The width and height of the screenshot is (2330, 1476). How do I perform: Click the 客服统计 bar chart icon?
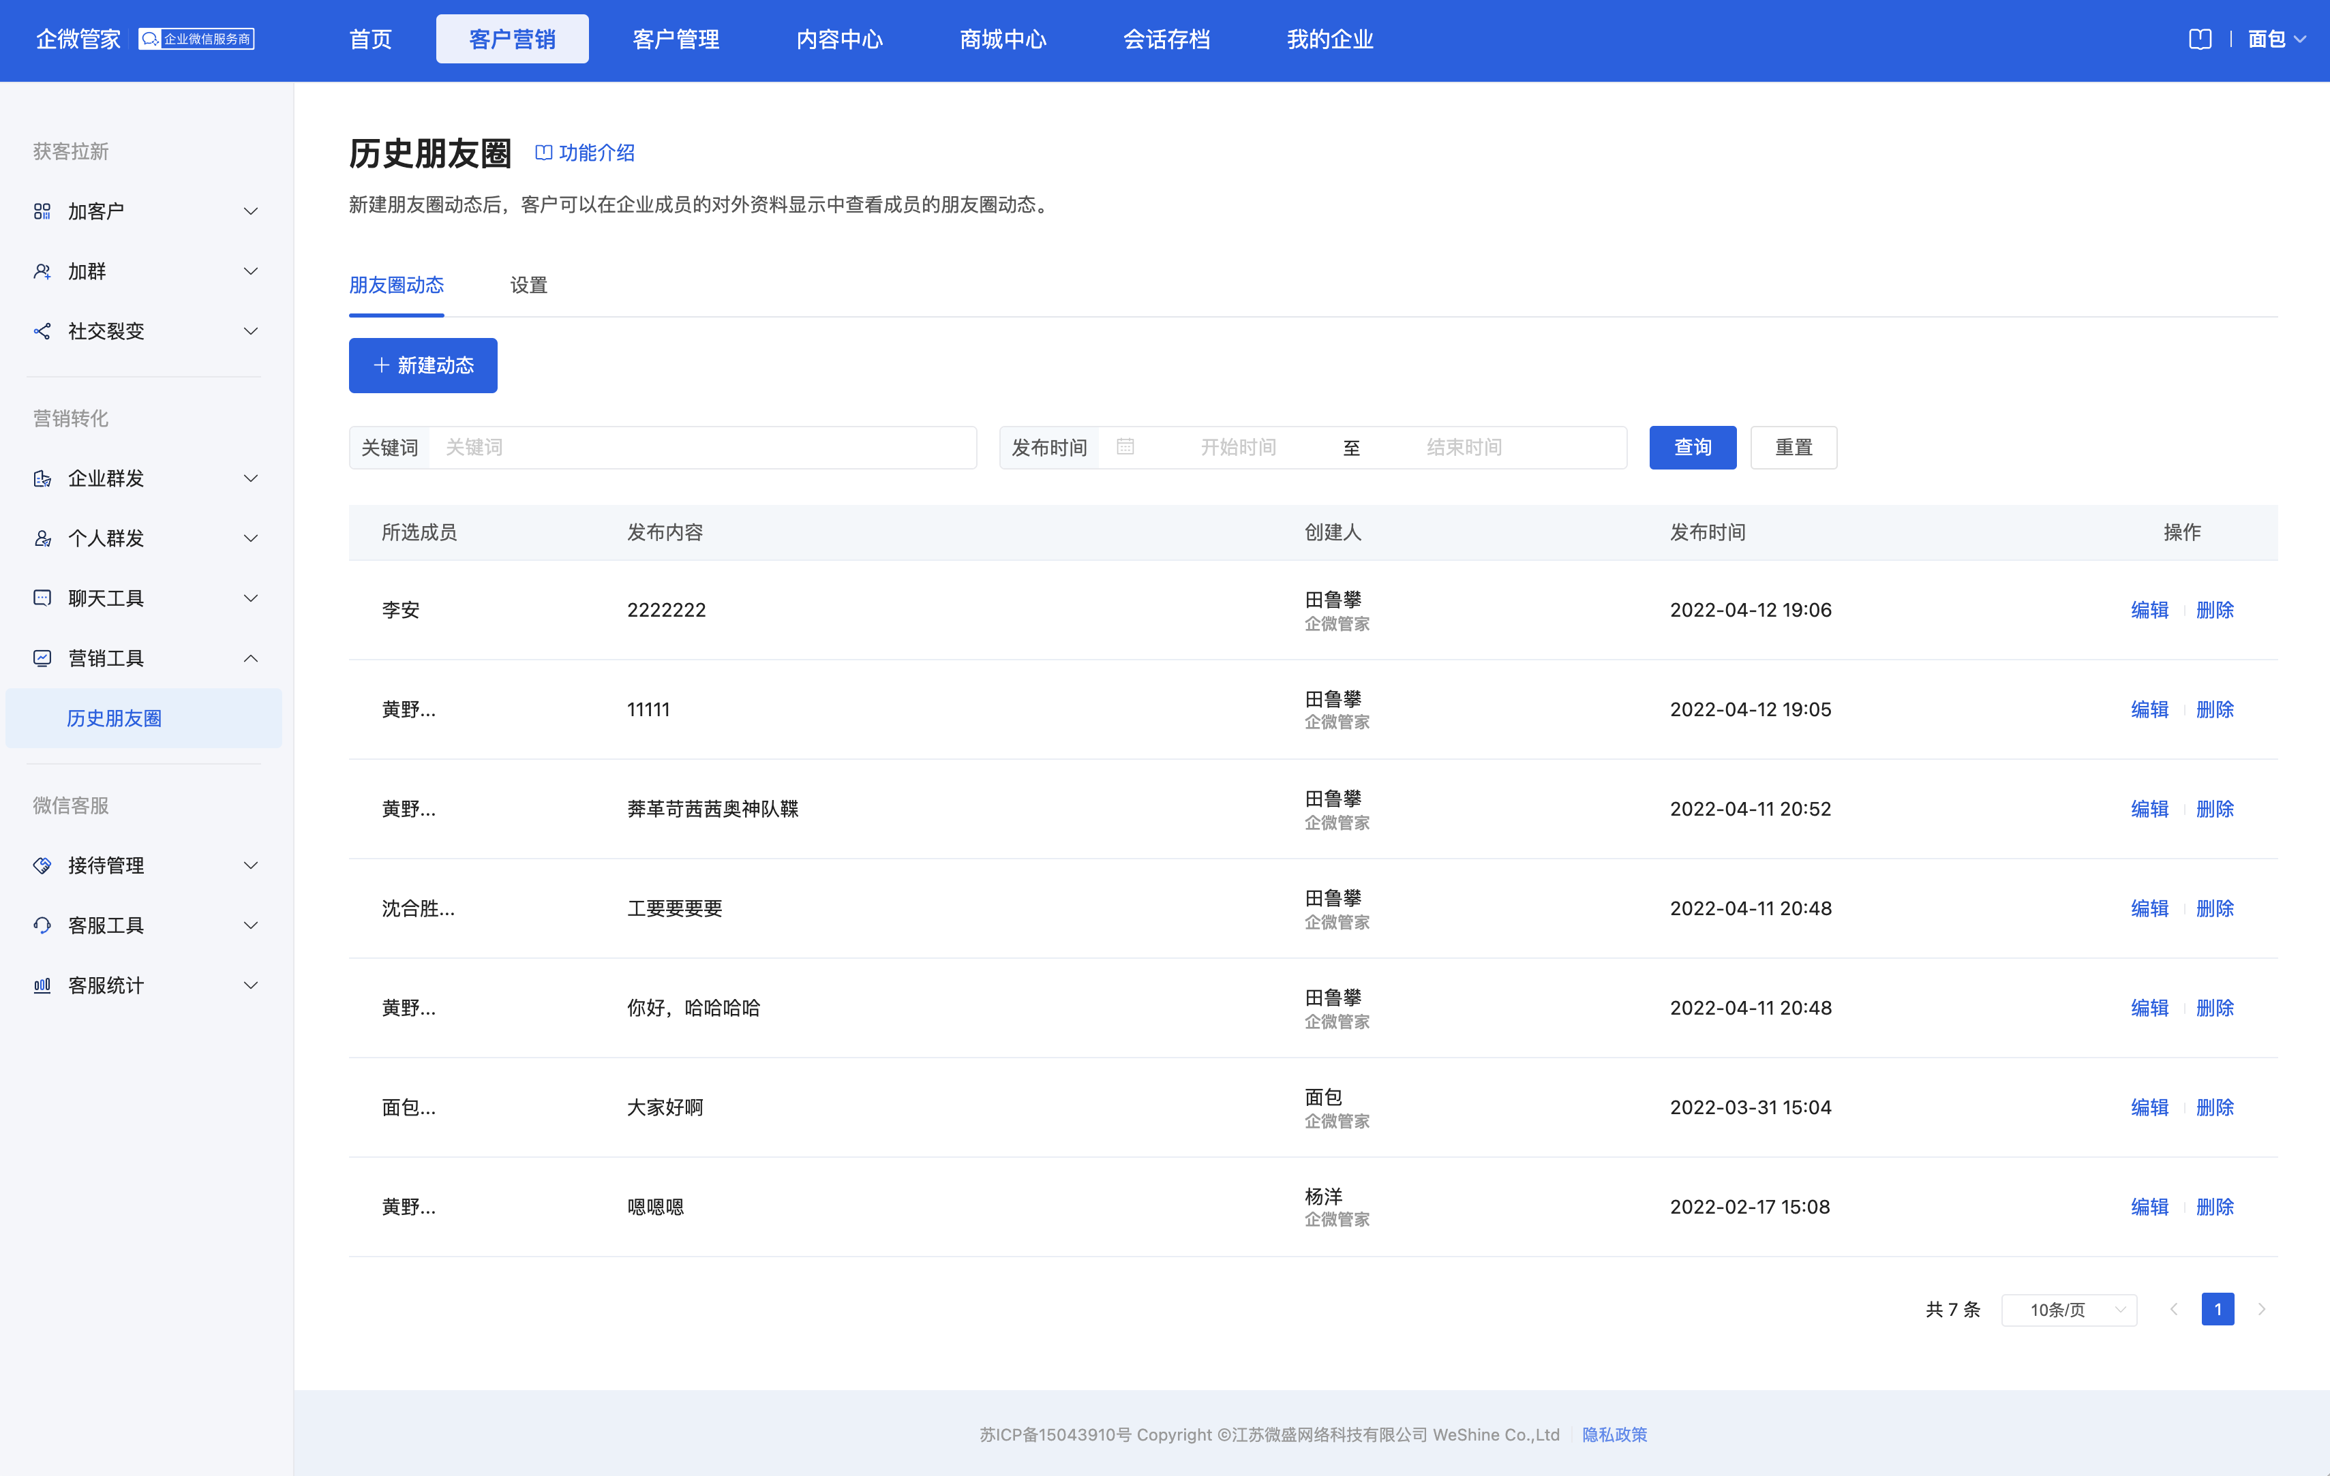pyautogui.click(x=42, y=985)
